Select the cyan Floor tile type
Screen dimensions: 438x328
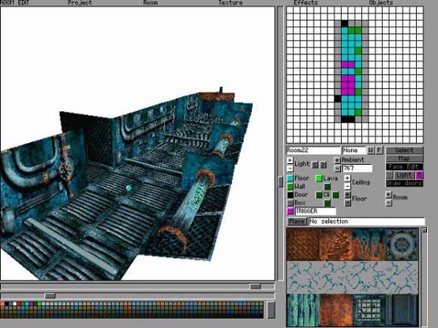tap(290, 178)
